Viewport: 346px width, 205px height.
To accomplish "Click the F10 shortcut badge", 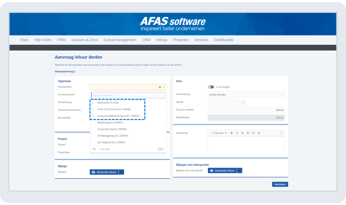I will tap(161, 149).
